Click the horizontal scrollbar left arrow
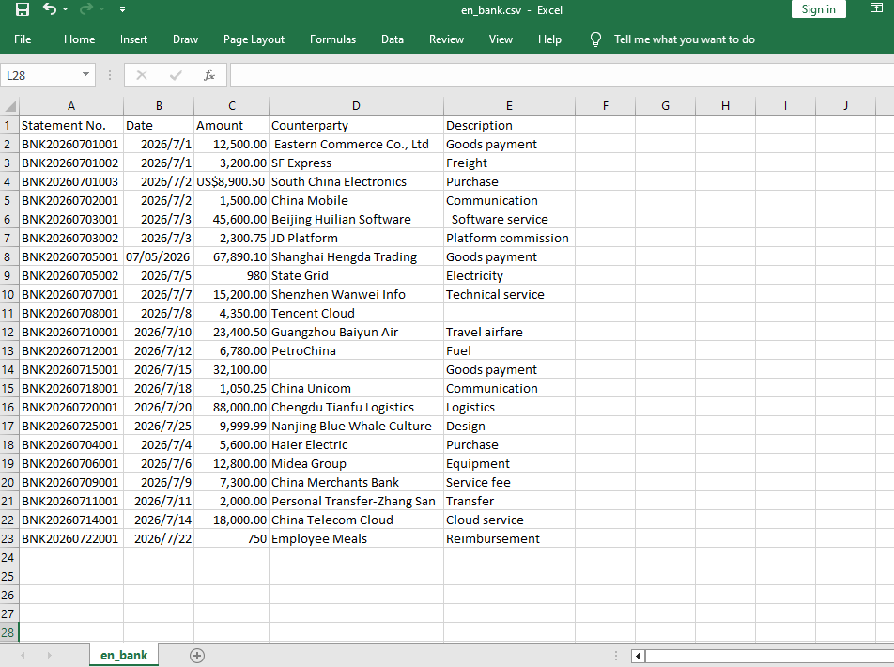 (638, 656)
